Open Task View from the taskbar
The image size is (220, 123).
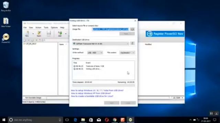(67, 120)
